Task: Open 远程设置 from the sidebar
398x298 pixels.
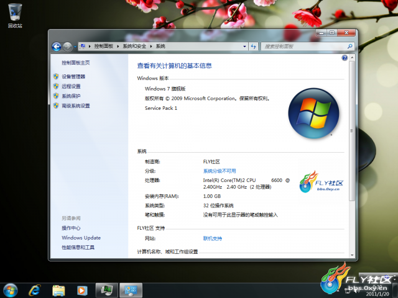Action: [71, 86]
